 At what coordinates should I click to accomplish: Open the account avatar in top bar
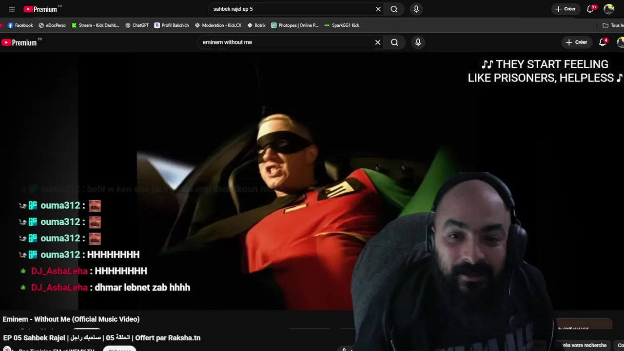[609, 9]
